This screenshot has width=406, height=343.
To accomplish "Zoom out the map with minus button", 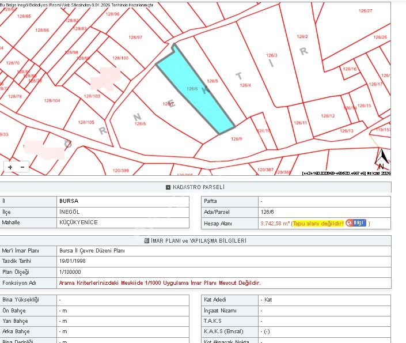I will [x=22, y=167].
